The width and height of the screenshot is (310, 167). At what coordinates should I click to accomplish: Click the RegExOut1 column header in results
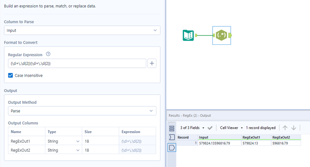point(256,137)
